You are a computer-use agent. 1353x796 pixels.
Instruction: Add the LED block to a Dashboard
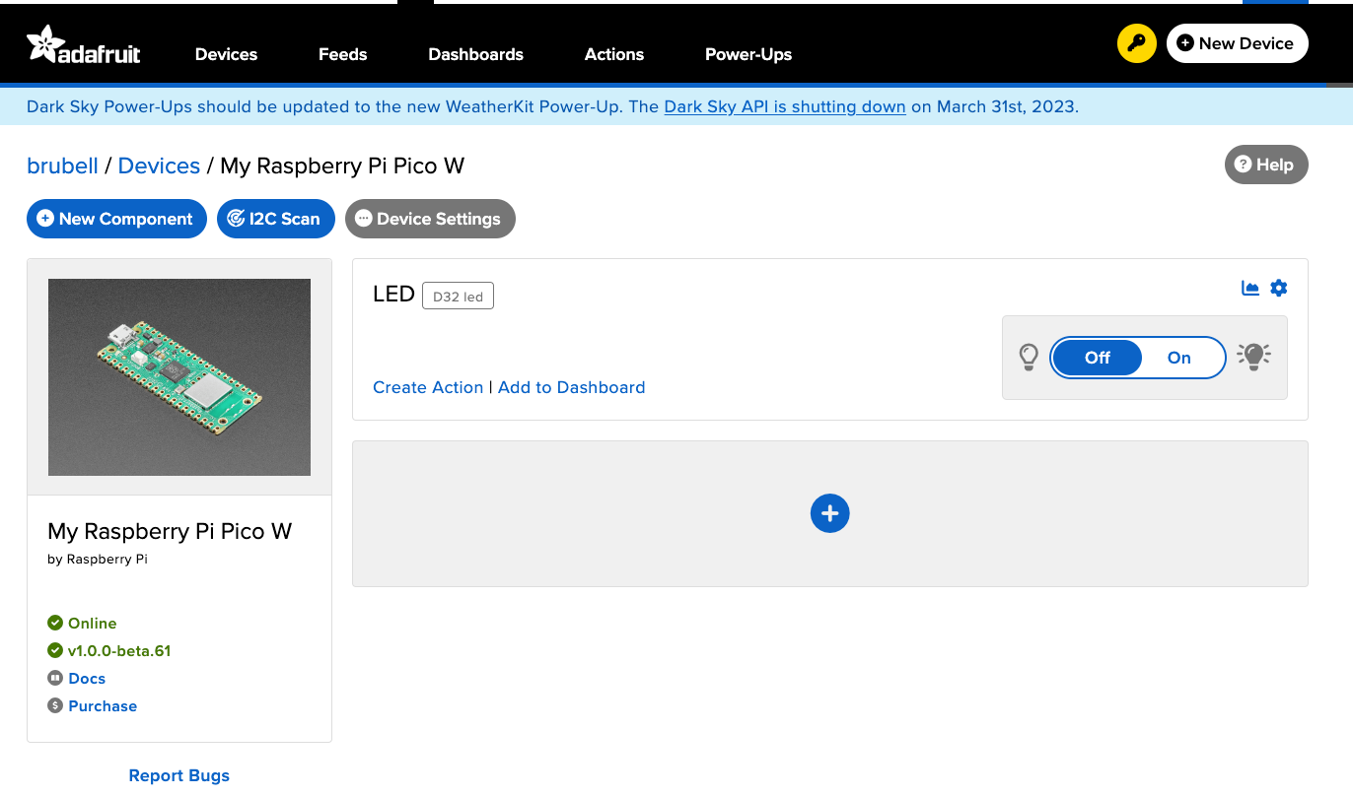coord(571,387)
